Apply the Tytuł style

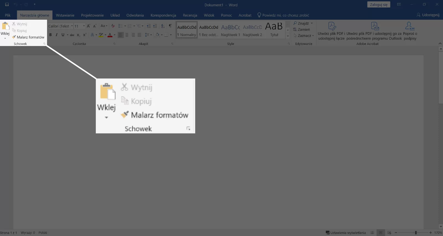coord(274,30)
